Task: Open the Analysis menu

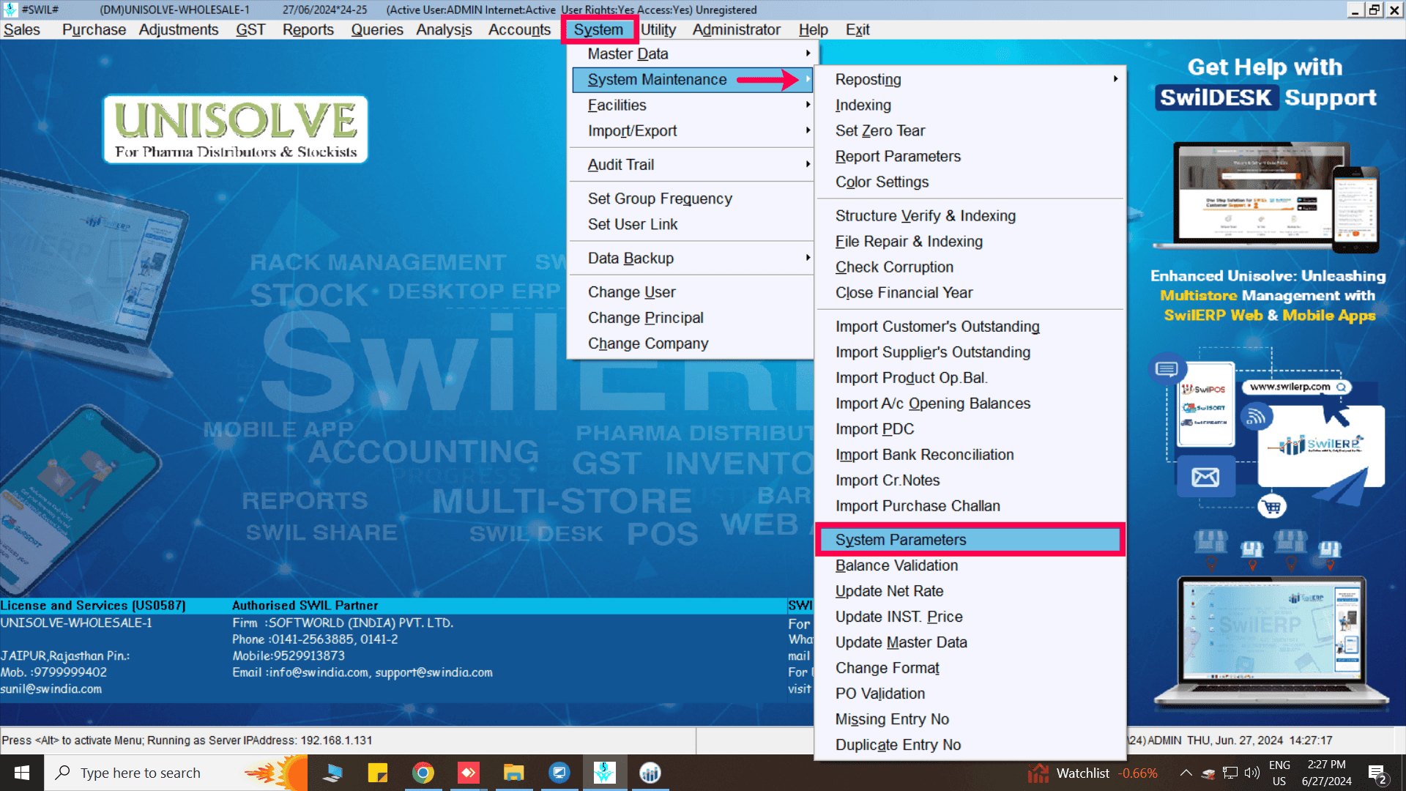Action: tap(445, 30)
